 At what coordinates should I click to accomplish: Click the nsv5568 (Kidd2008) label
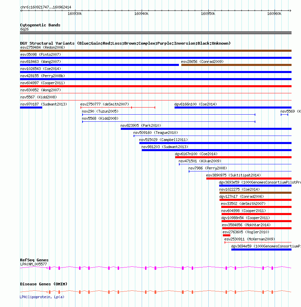(100, 118)
